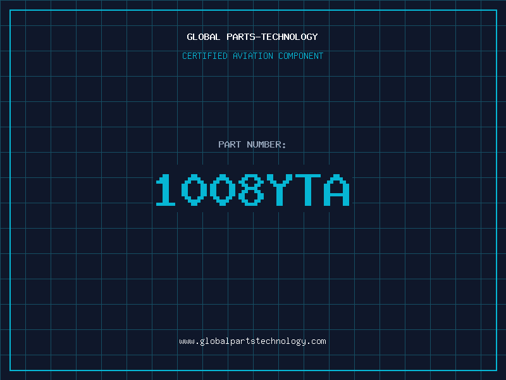Click the digit 8 in the part number

(251, 189)
